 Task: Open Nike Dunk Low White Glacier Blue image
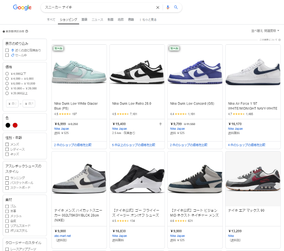point(79,72)
